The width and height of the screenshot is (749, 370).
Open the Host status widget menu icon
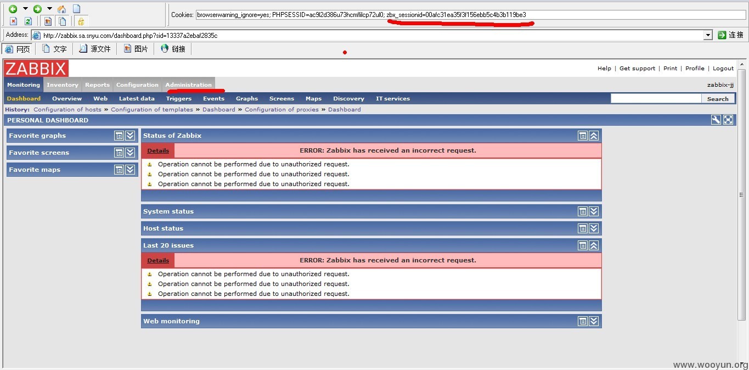pyautogui.click(x=583, y=228)
